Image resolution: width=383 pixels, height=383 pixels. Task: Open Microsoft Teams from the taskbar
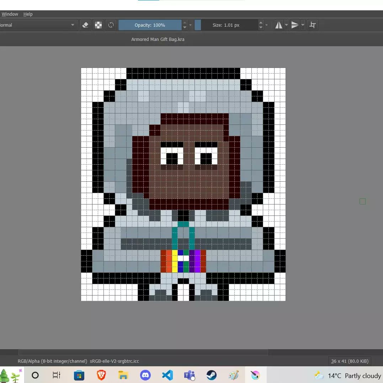click(190, 375)
